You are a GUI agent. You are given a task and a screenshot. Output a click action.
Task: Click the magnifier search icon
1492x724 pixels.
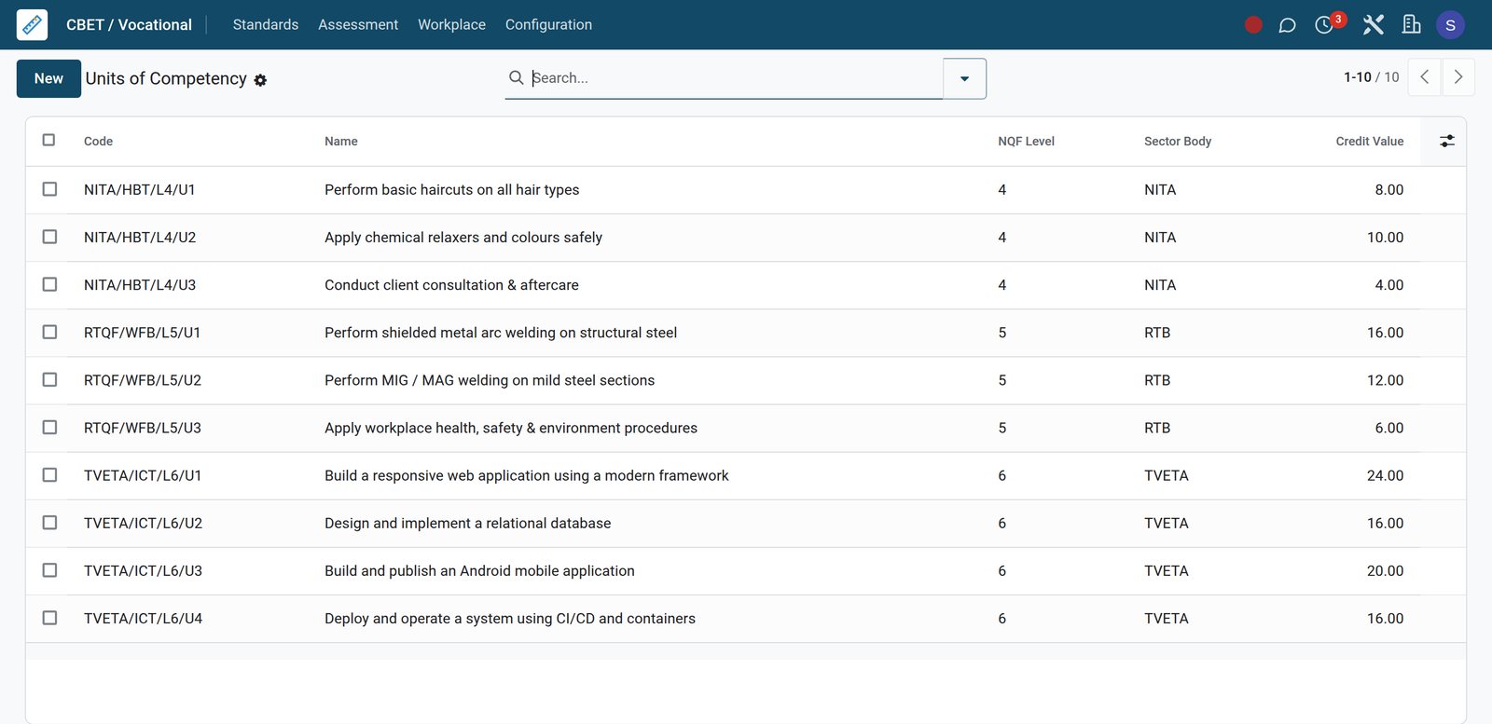point(516,77)
